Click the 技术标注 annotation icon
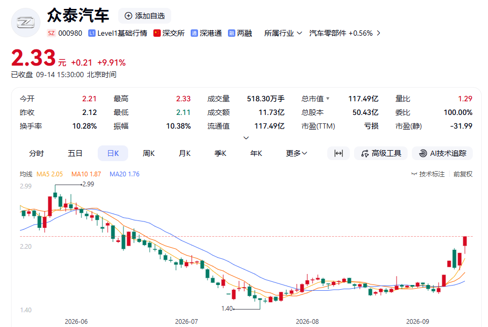Image resolution: width=488 pixels, height=327 pixels. 414,174
